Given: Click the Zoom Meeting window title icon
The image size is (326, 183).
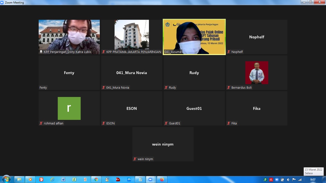Looking at the screenshot, I should point(2,3).
